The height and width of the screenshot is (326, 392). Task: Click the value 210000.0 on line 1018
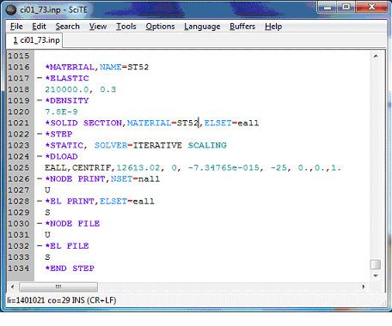point(67,89)
